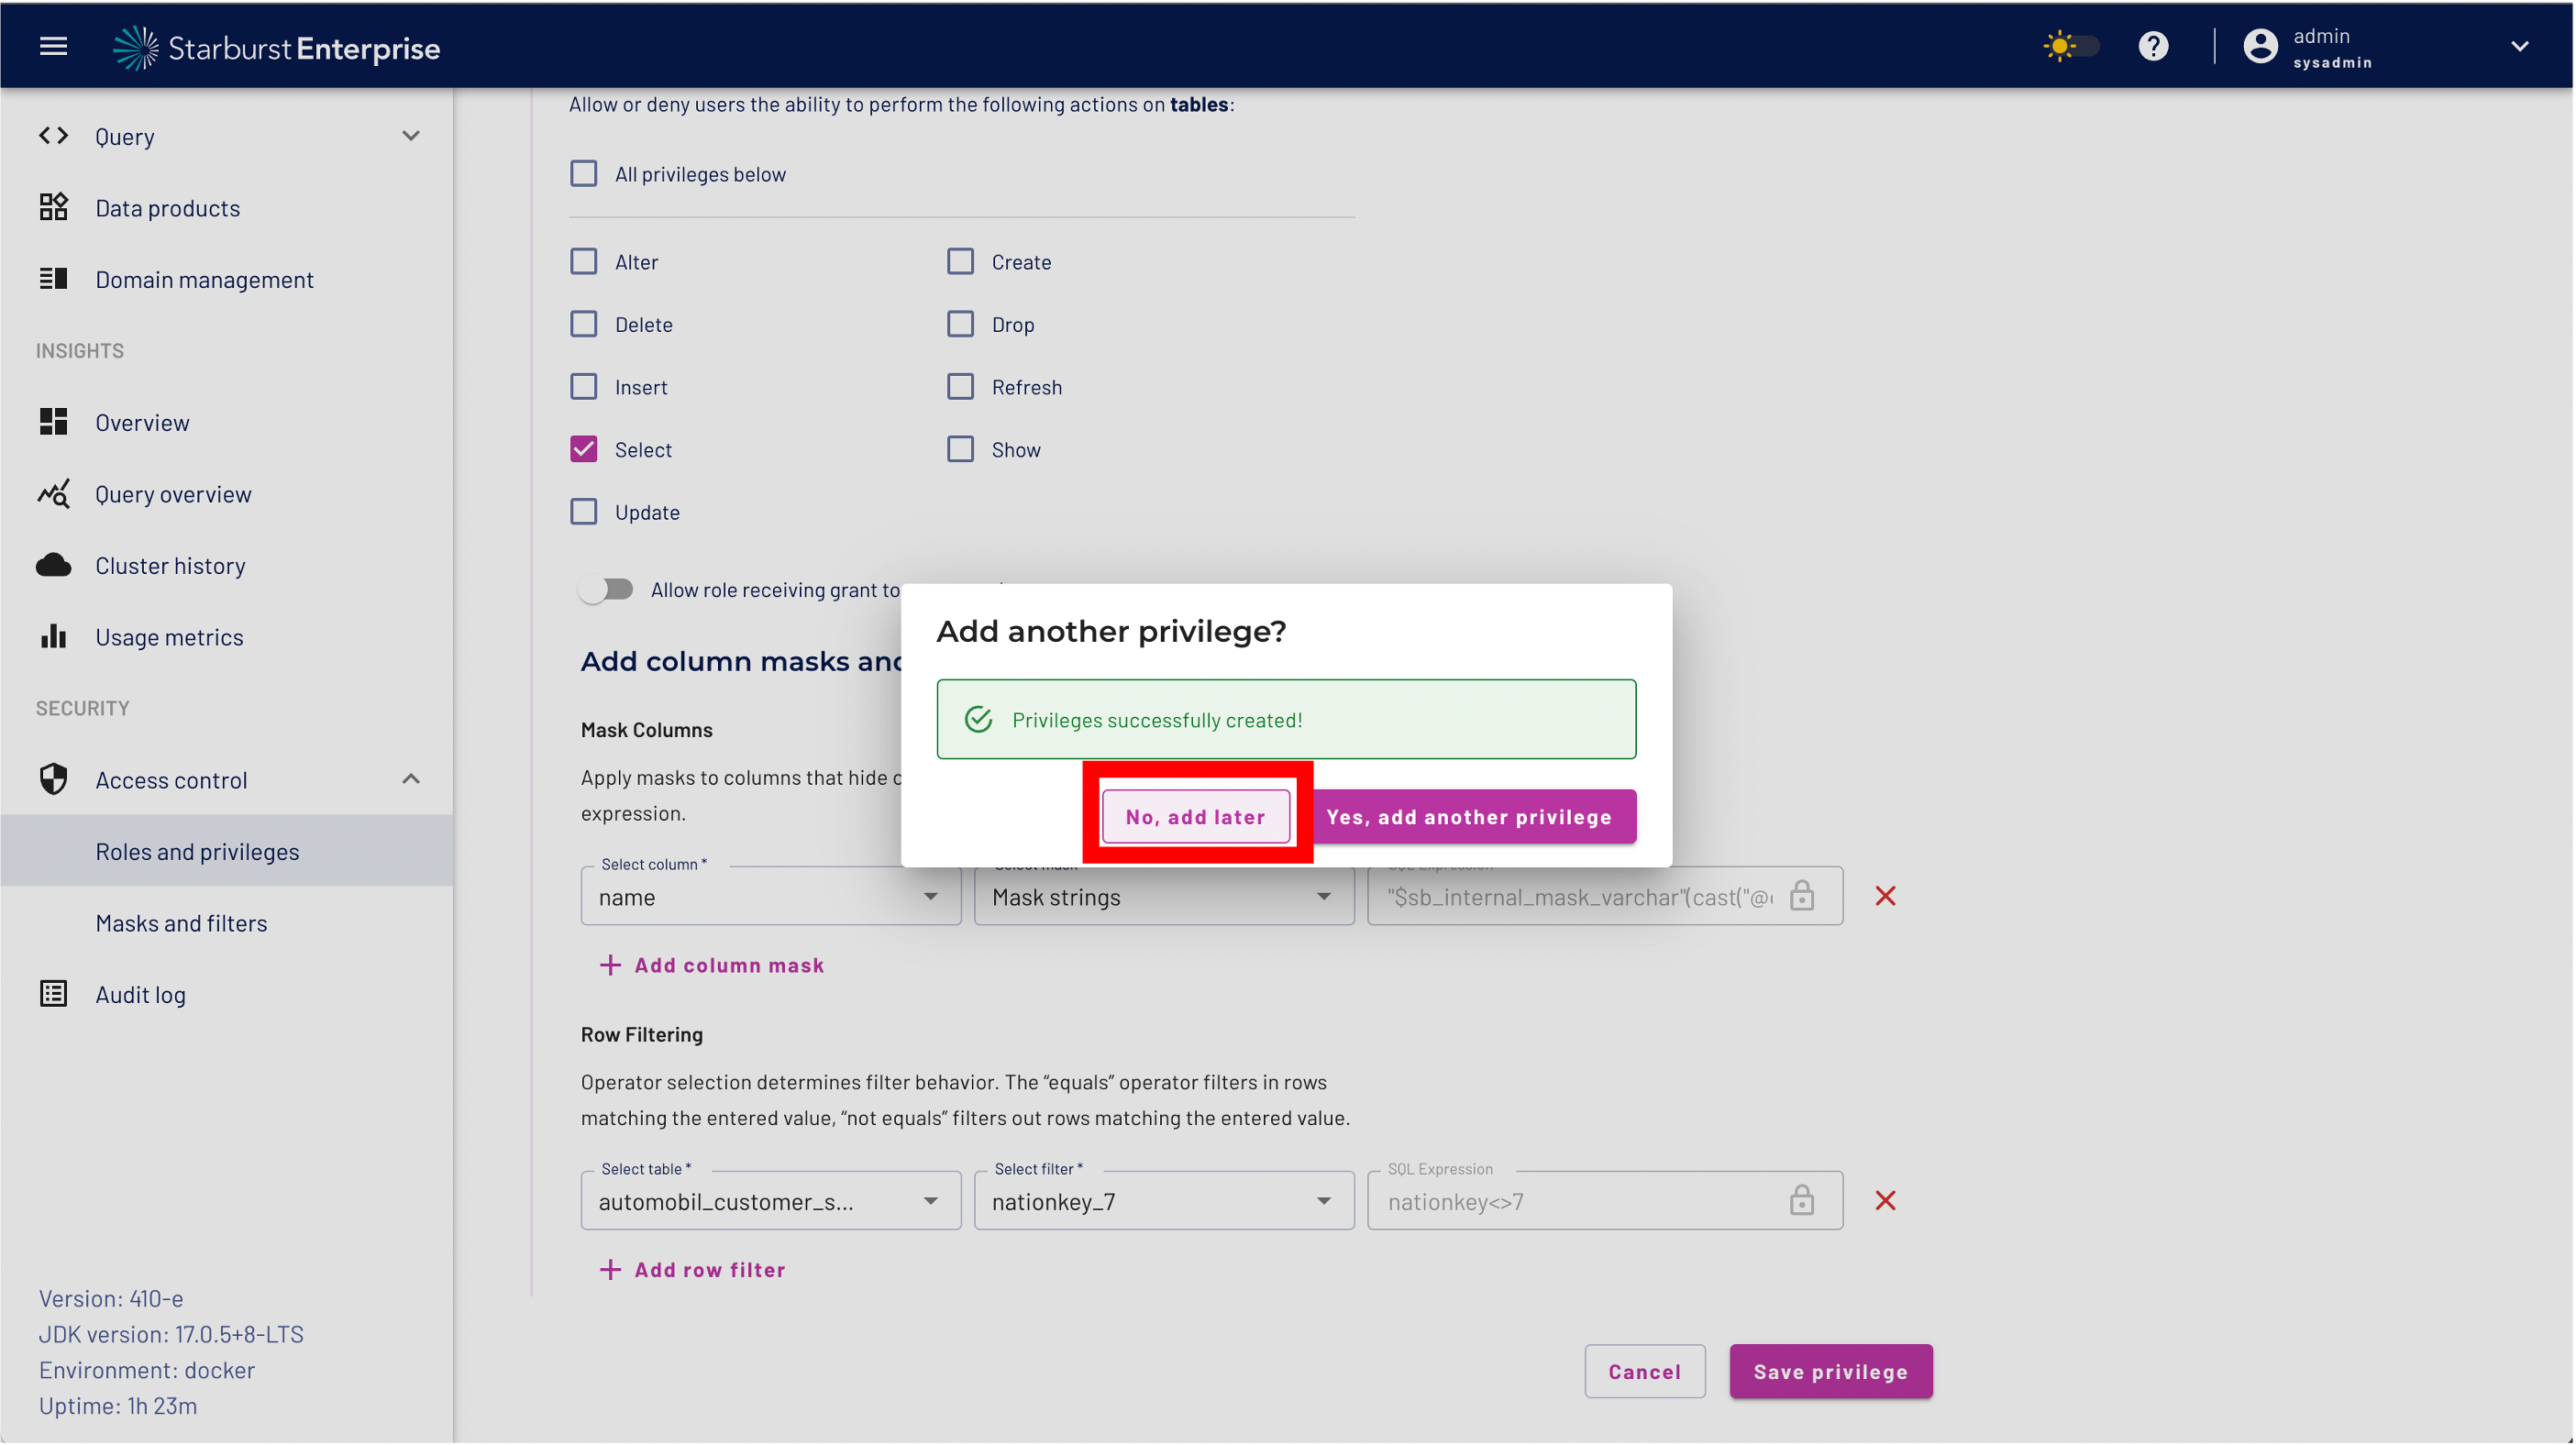This screenshot has height=1445, width=2576.
Task: Click No, add later button
Action: click(1195, 816)
